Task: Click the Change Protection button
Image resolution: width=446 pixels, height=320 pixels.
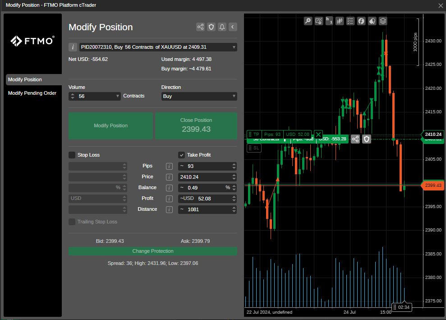Action: (x=153, y=251)
